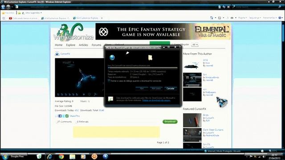The image size is (285, 160).
Task: Open the media player taskbar icon
Action: (x=83, y=156)
